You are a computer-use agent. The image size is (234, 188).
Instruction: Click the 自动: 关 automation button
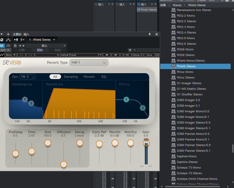click(5, 50)
